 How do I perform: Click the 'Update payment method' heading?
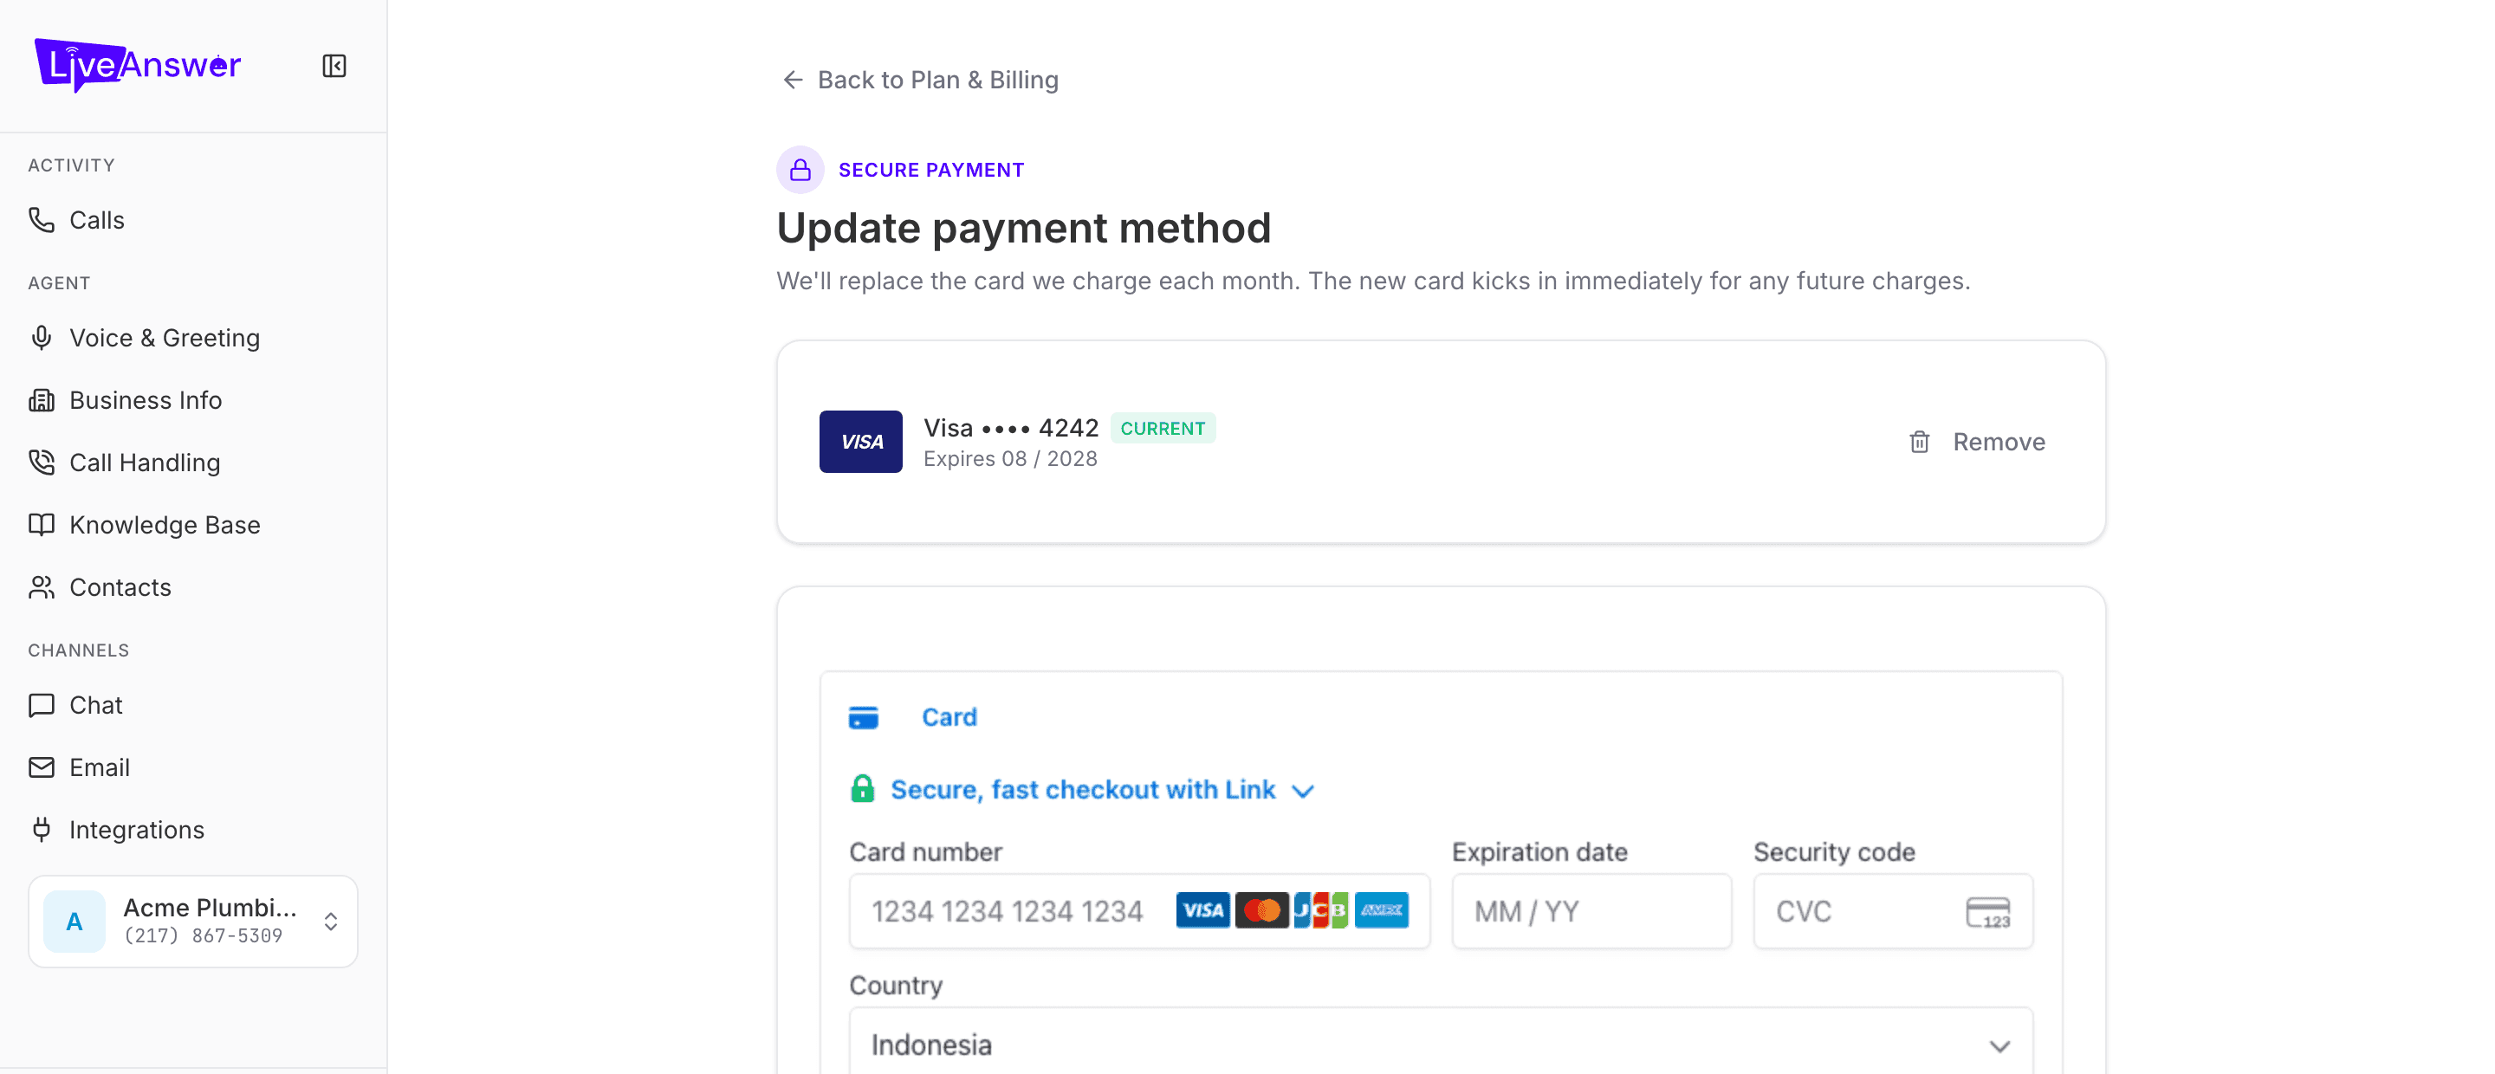pyautogui.click(x=1023, y=229)
